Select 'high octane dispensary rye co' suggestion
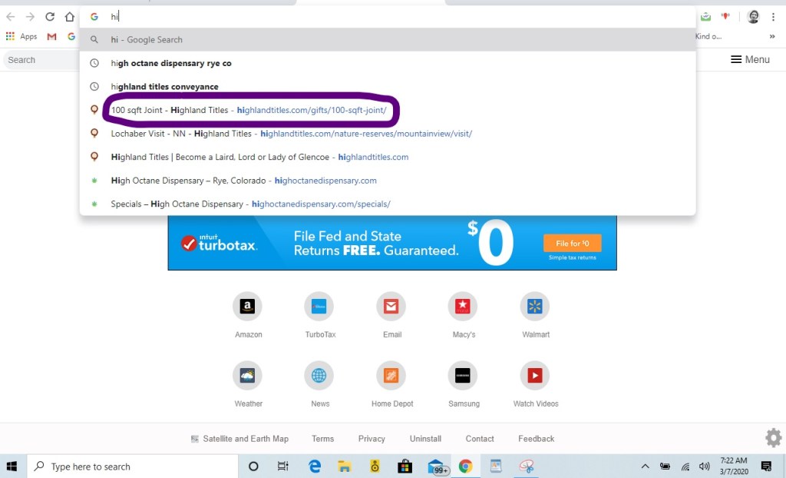 point(171,63)
